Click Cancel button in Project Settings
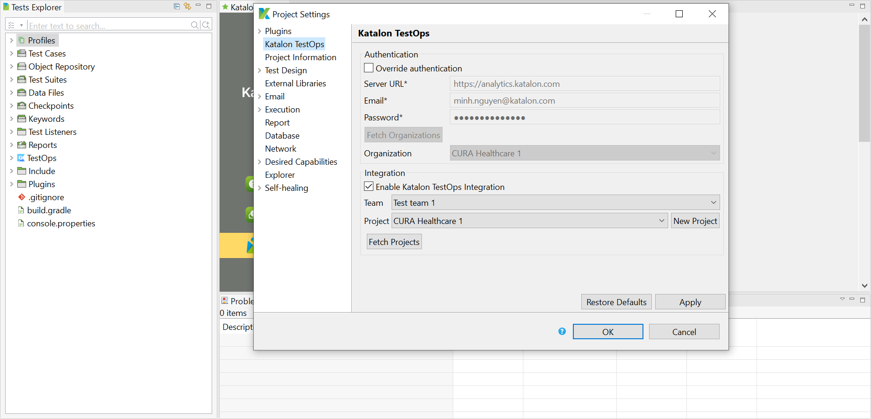 click(684, 332)
